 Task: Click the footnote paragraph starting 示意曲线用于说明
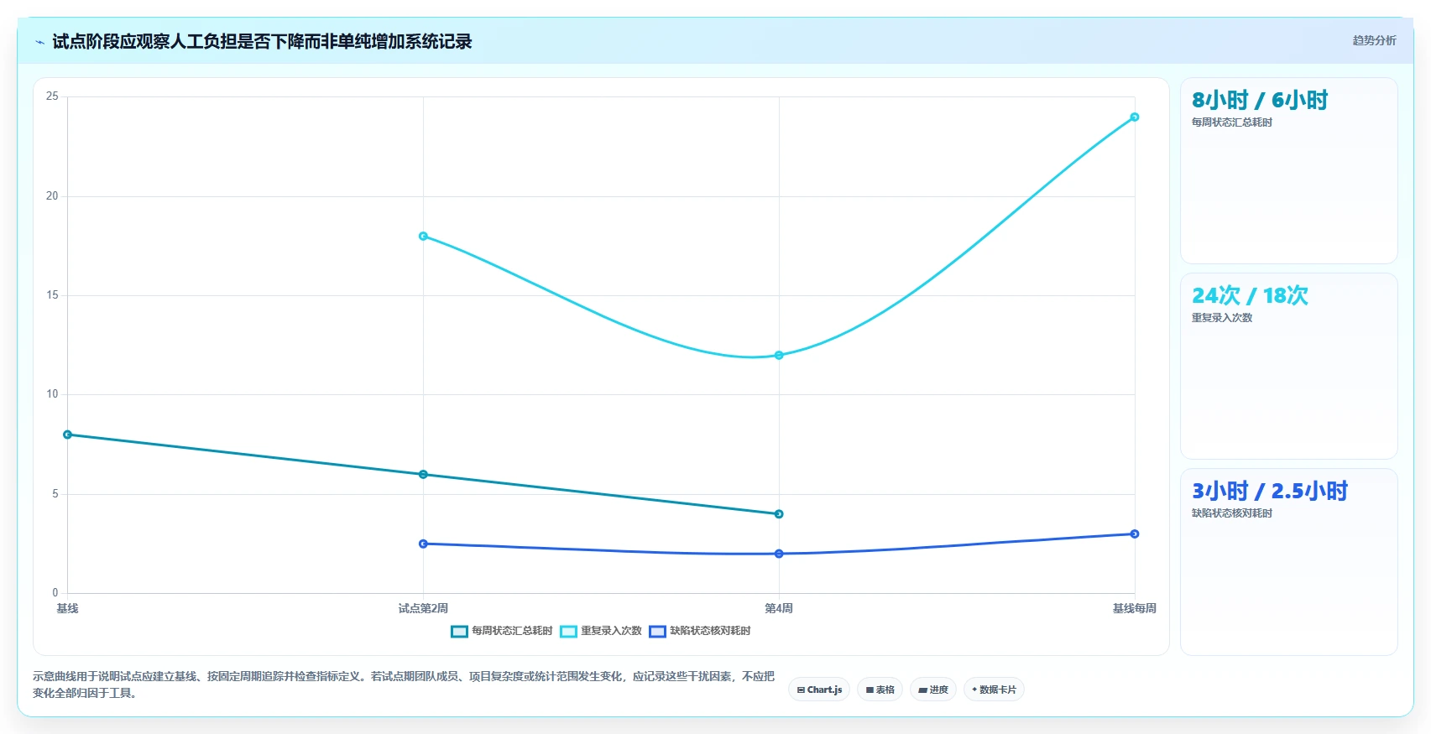tap(404, 685)
